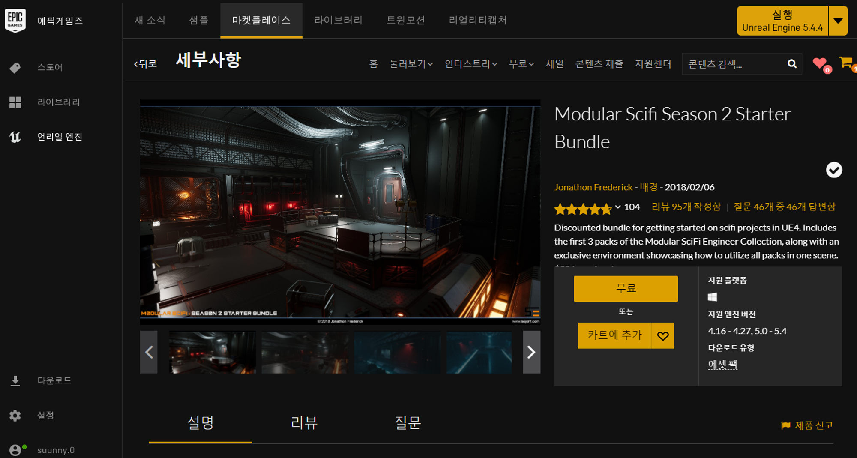Screen dimensions: 857x458
Task: Select the second dark corridor thumbnail
Action: pyautogui.click(x=305, y=352)
